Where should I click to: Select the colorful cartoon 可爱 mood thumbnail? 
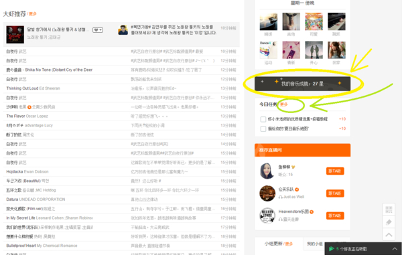point(314,21)
